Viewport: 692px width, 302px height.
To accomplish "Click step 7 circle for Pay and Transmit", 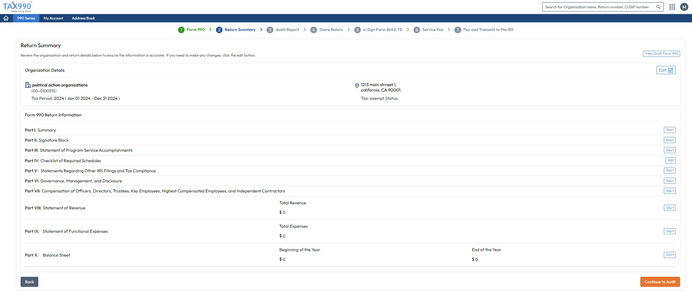I will pos(458,30).
